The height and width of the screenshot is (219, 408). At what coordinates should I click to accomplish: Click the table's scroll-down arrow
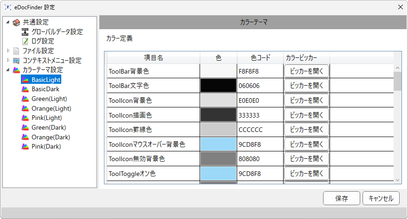(397, 180)
